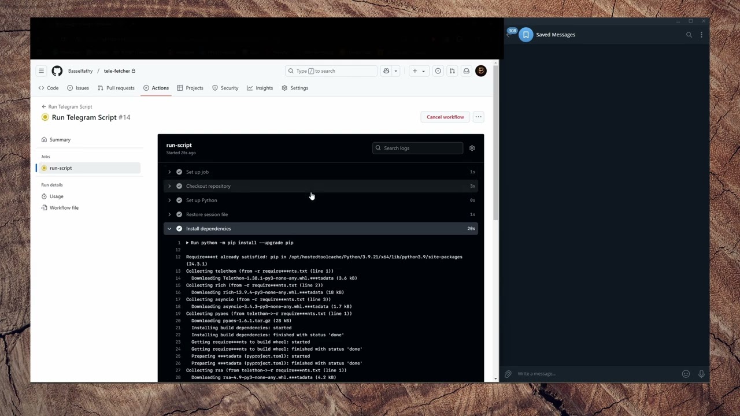This screenshot has height=416, width=740.
Task: Search in Telegram Saved Messages chat
Action: click(689, 35)
